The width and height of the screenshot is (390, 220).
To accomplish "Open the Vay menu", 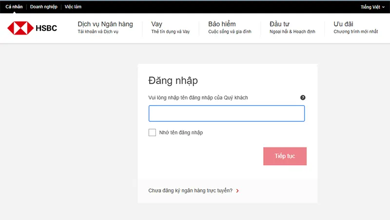I will [171, 27].
